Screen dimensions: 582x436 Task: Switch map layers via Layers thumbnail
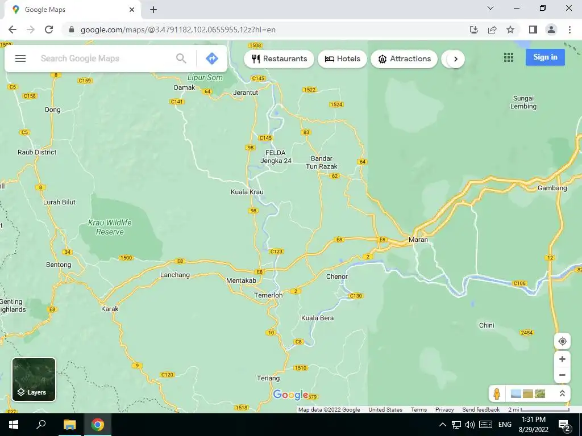34,379
